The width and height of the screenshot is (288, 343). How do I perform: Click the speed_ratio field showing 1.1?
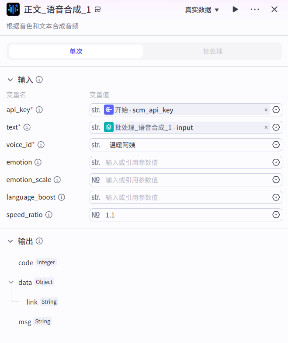pyautogui.click(x=186, y=215)
